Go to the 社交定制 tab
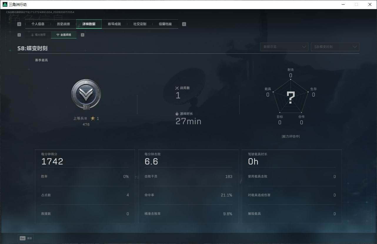This screenshot has width=377, height=244. [140, 24]
